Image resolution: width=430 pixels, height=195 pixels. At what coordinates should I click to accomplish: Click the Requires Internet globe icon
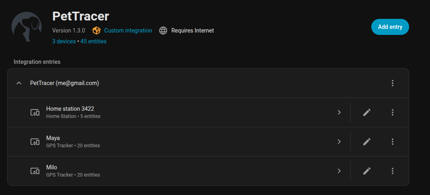tap(163, 30)
